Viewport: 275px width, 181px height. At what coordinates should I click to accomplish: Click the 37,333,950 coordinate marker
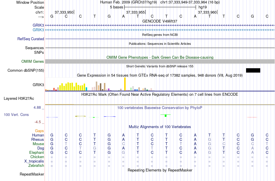tap(64, 12)
